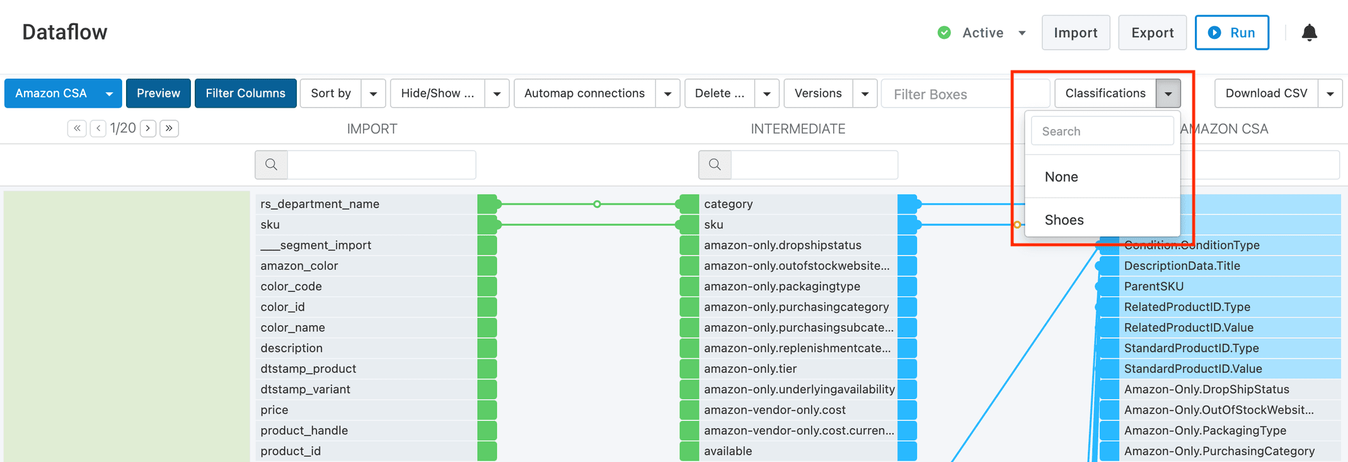Select None in Classifications menu
This screenshot has width=1348, height=462.
1061,177
